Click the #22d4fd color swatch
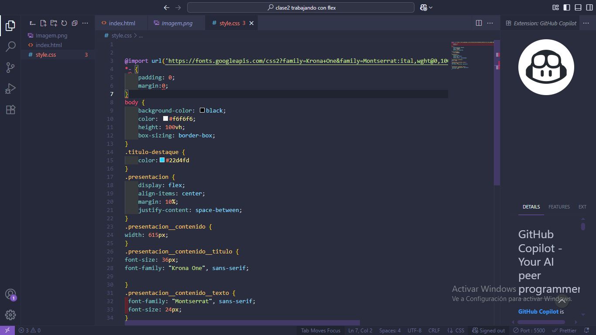 [162, 161]
